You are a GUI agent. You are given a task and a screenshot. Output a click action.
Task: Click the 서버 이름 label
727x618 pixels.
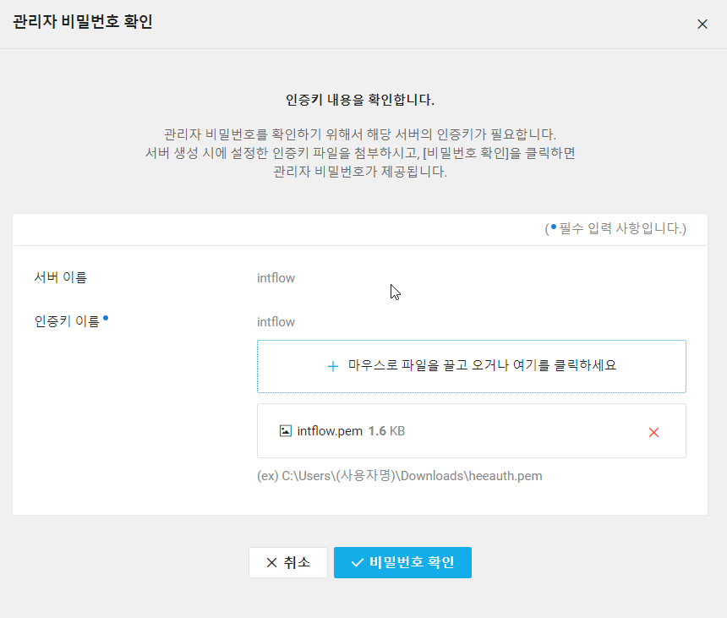tap(61, 277)
